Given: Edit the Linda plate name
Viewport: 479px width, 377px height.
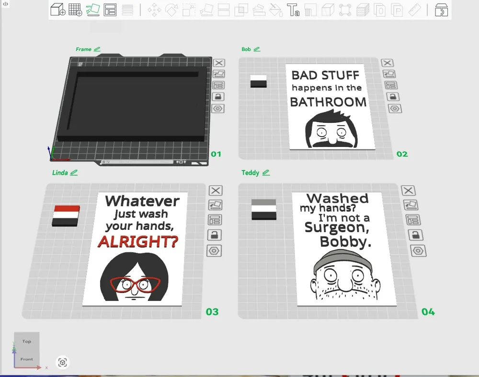Looking at the screenshot, I should point(74,173).
